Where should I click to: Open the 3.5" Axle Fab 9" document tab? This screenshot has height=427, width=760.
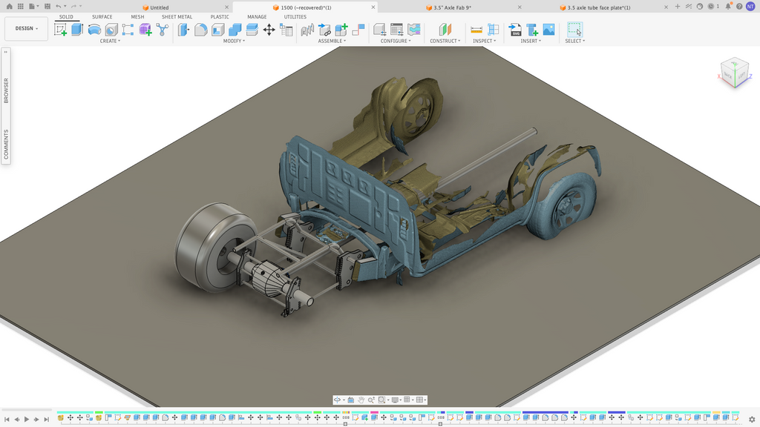(452, 7)
